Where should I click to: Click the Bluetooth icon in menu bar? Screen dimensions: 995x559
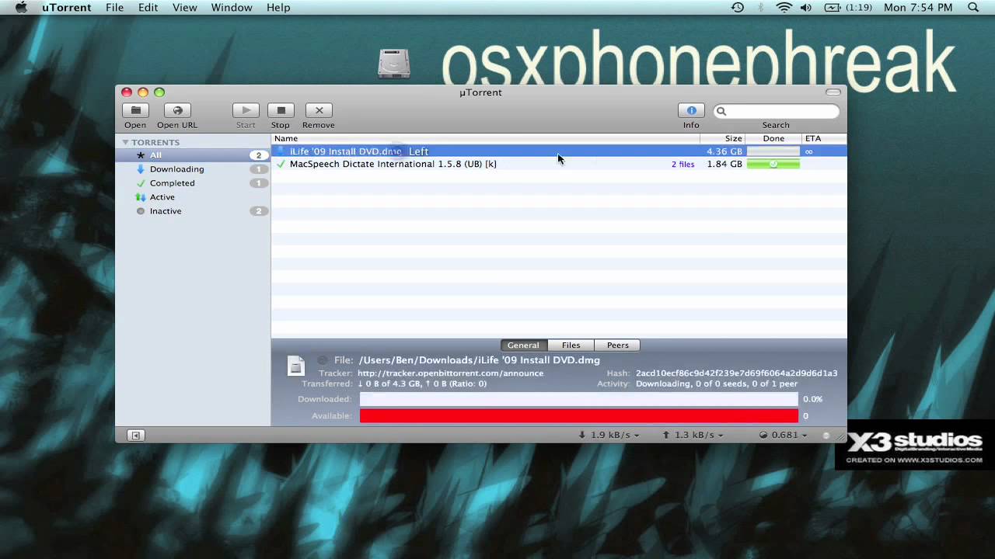[x=761, y=8]
